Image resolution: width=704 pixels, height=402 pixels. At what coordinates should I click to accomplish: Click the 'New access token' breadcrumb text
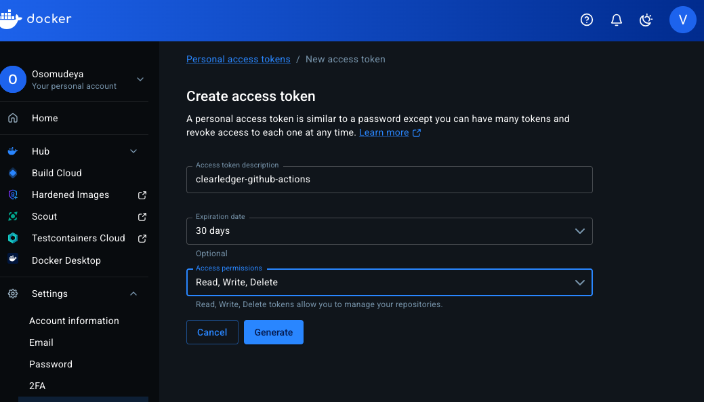pyautogui.click(x=346, y=59)
